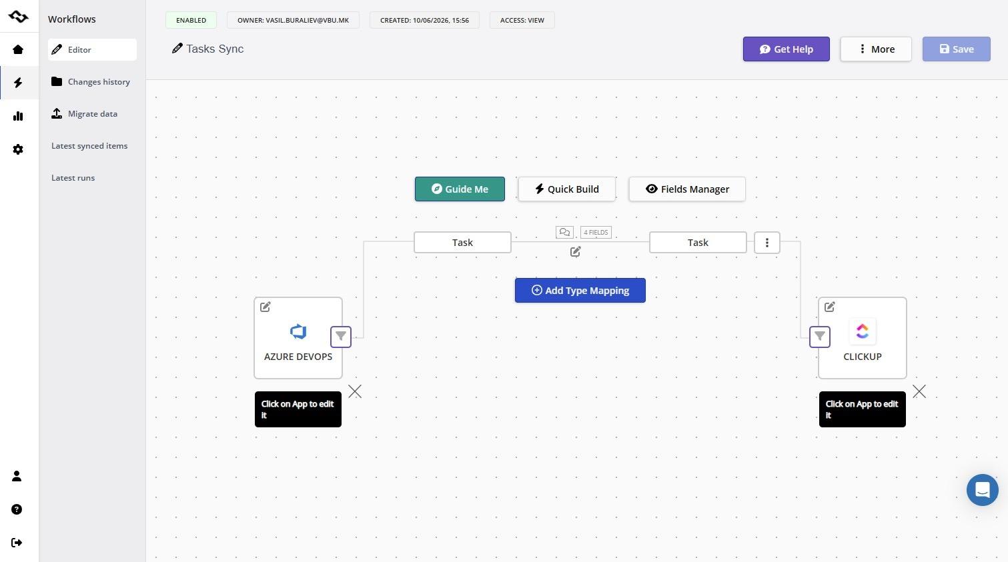Open Migrate data
The height and width of the screenshot is (562, 1008).
coord(92,113)
